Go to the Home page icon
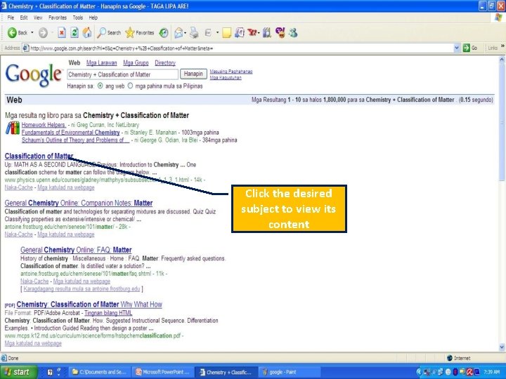This screenshot has height=379, width=506. pos(87,32)
